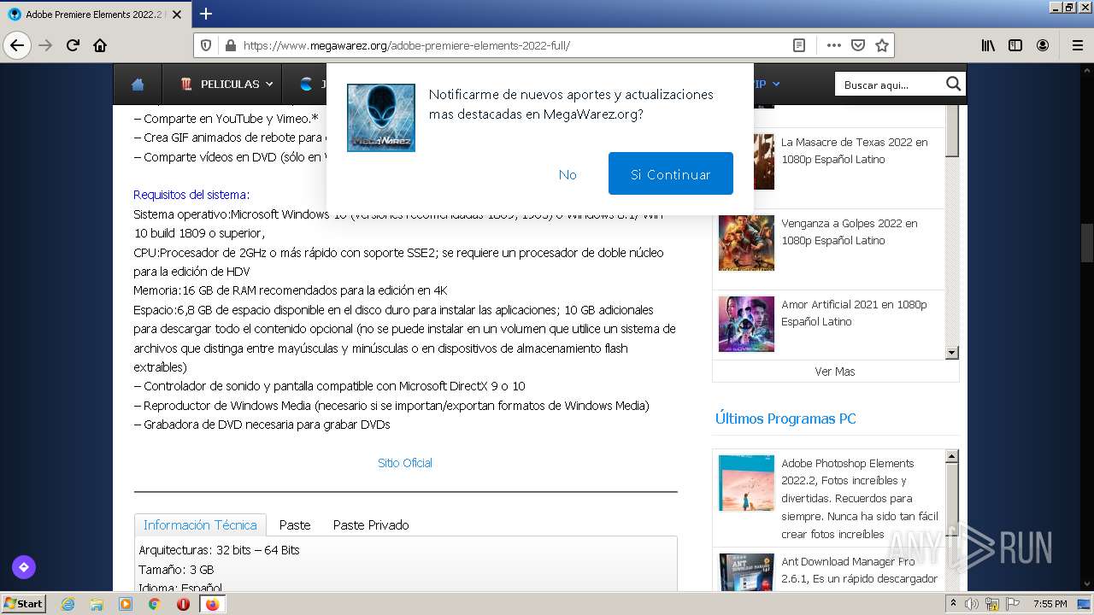The width and height of the screenshot is (1094, 615).
Task: Click the MegaWarez notification logo image
Action: click(x=381, y=118)
